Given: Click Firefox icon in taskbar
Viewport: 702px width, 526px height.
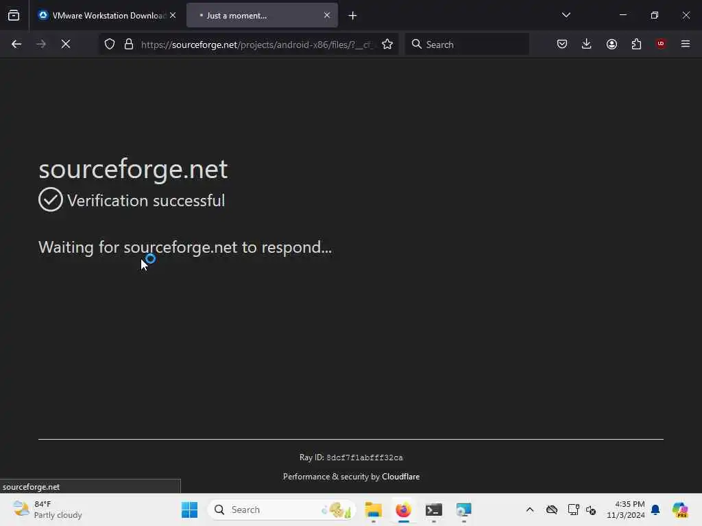Looking at the screenshot, I should pyautogui.click(x=403, y=510).
